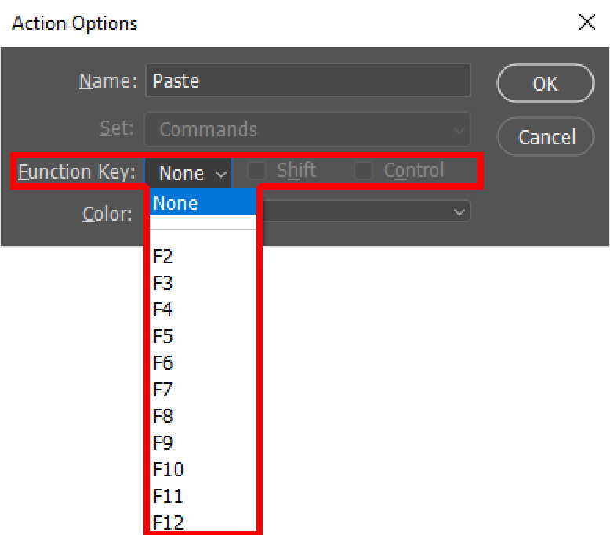Click the OK button
610x535 pixels.
(x=546, y=83)
